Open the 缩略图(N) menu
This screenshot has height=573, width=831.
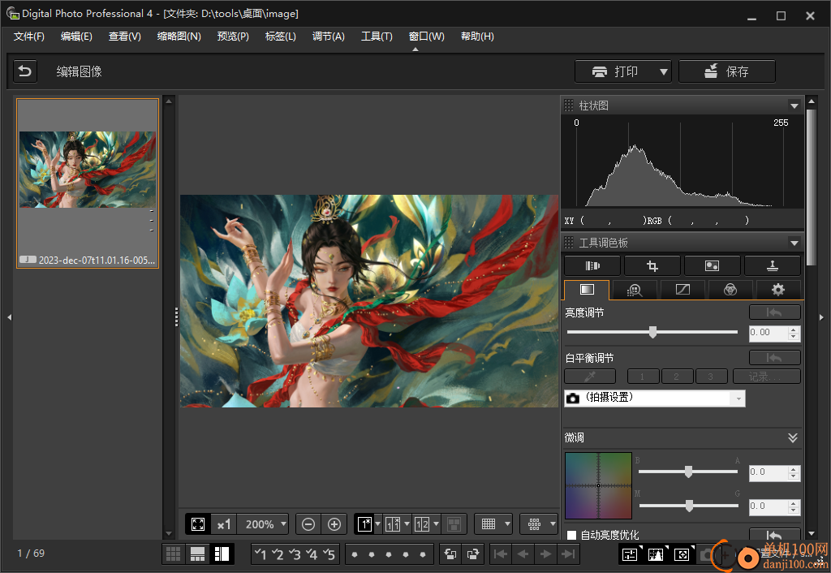[x=179, y=37]
